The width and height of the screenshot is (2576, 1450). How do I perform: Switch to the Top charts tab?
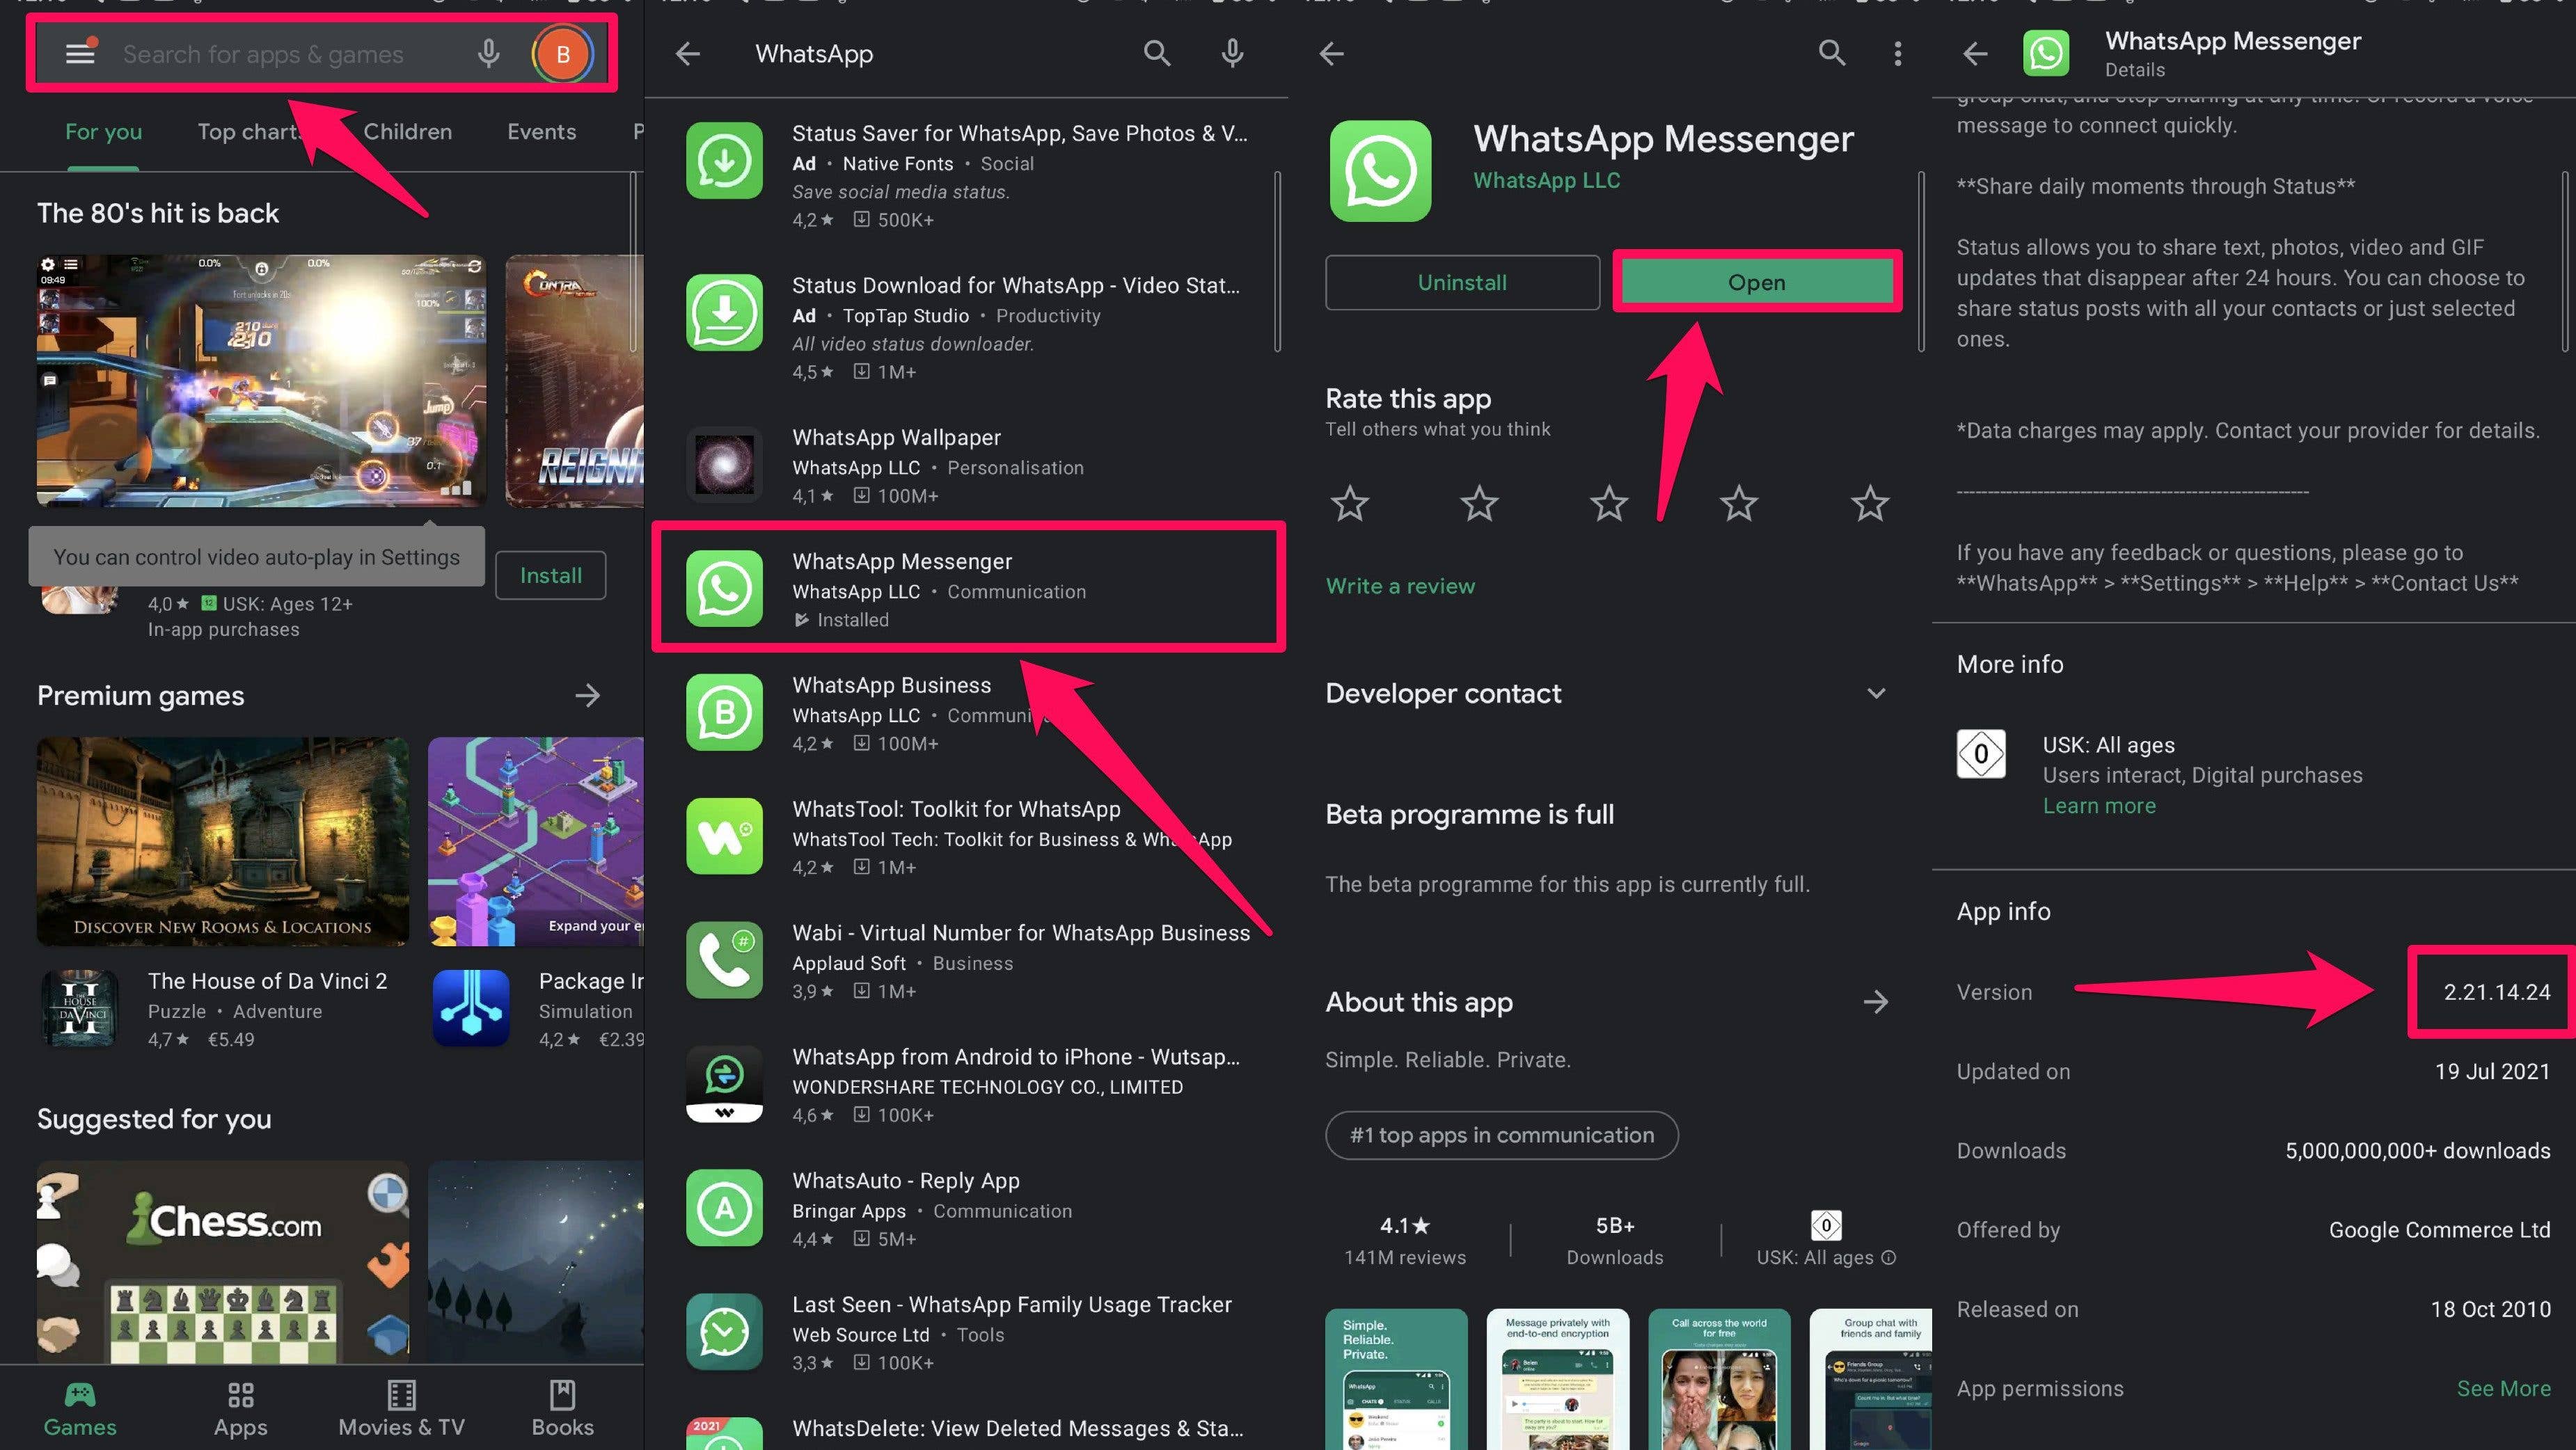251,131
